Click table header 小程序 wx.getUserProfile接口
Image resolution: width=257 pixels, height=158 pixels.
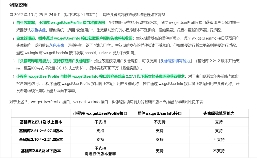tap(100, 113)
